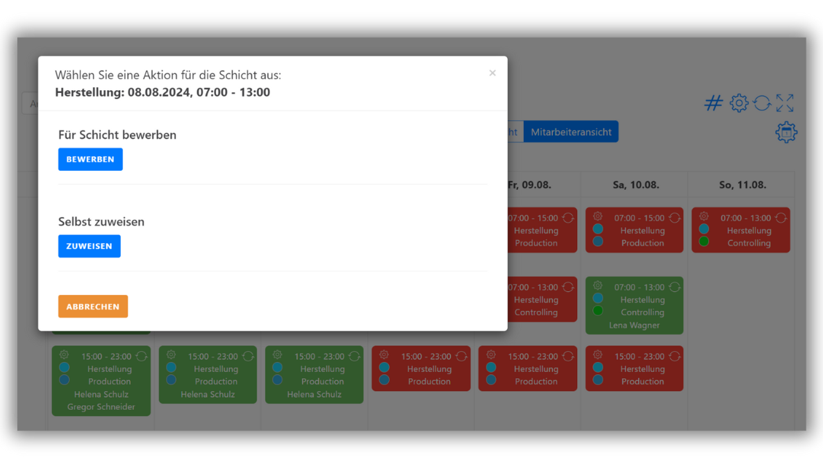Enter fullscreen using the expand arrows icon
823x469 pixels.
[785, 103]
